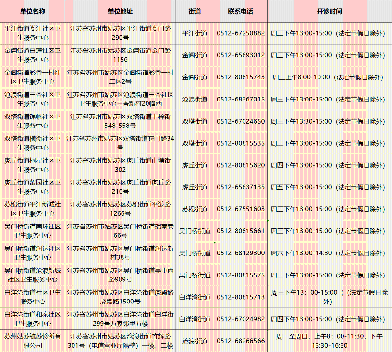This screenshot has height=352, width=392.
Task: Click address 虎丘街道虎丘路210号
Action: (120, 187)
